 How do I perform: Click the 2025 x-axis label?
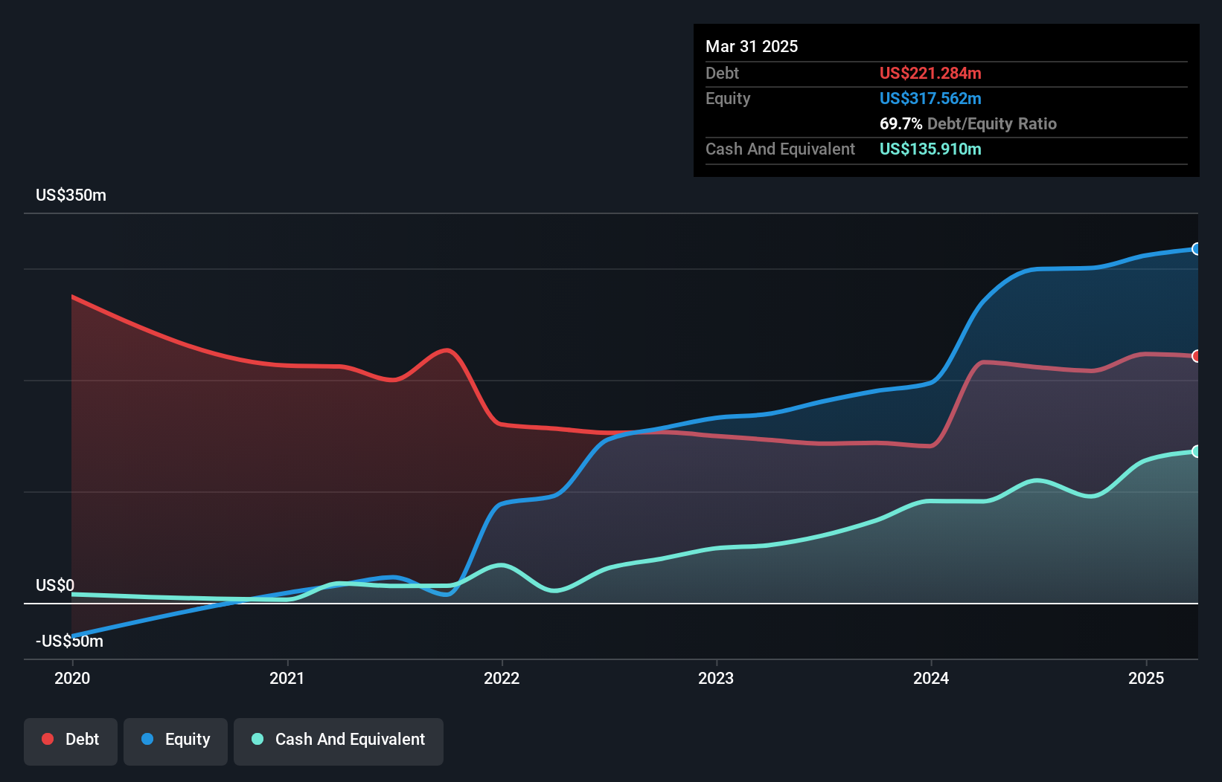point(1146,678)
